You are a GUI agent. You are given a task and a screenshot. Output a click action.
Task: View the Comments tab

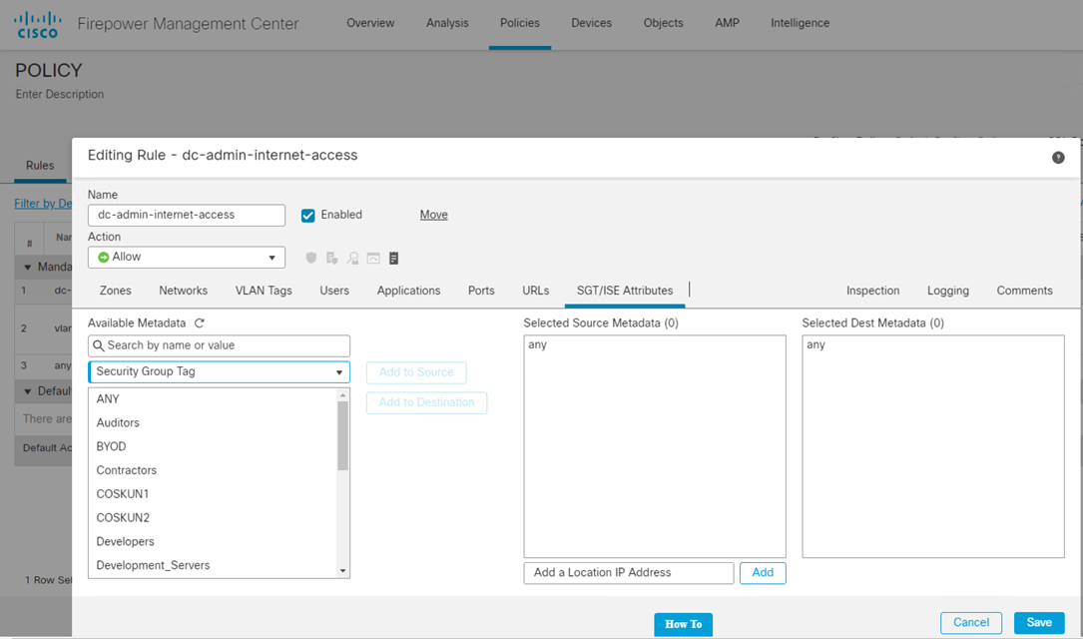point(1024,291)
